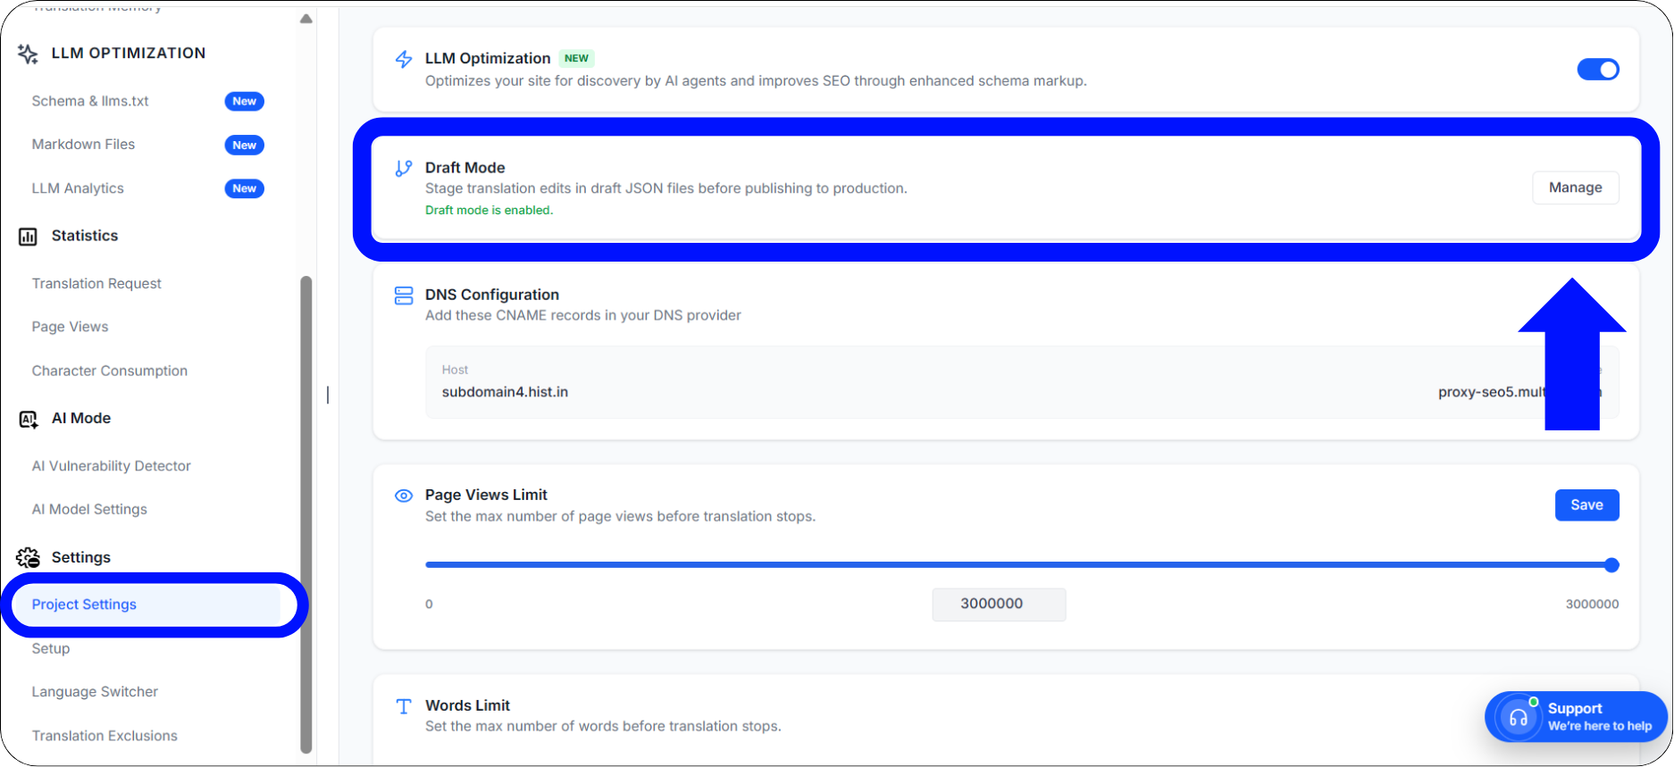The width and height of the screenshot is (1674, 767).
Task: Click the 'Draft mode is enabled.' status text
Action: click(489, 211)
